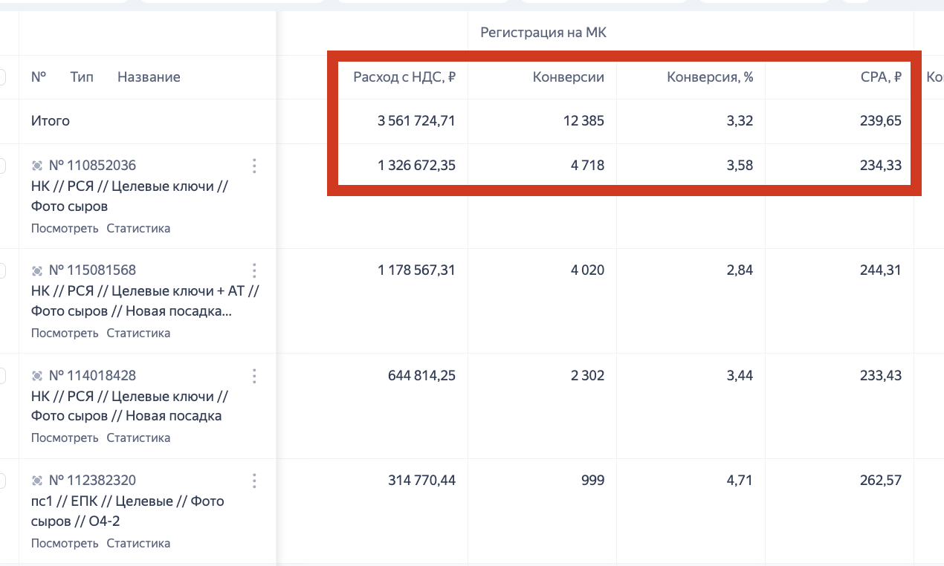
Task: Click campaign type icon beside № 110852036
Action: click(x=37, y=166)
